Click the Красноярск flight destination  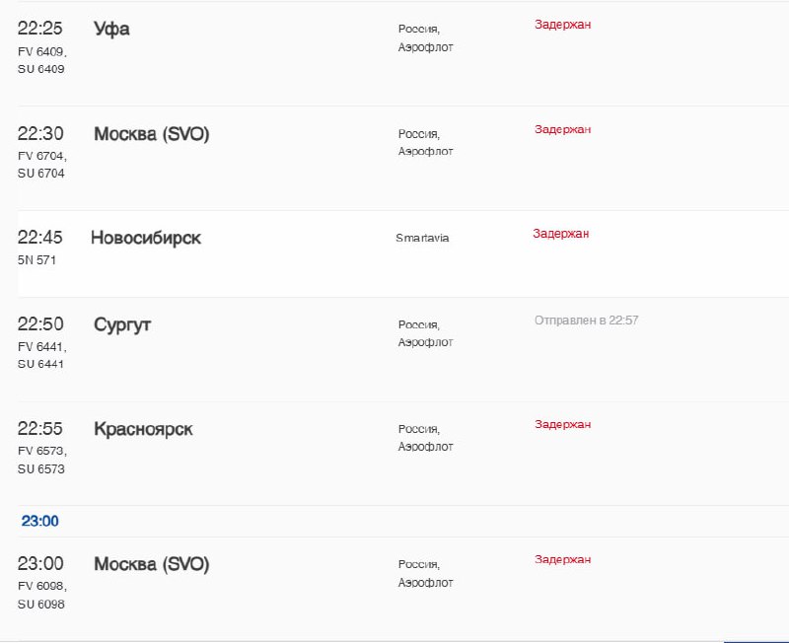pos(143,429)
